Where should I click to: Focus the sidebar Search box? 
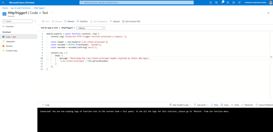tap(17, 21)
